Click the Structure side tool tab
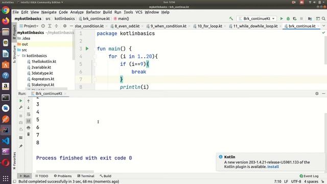This screenshot has height=184, width=327. pyautogui.click(x=14, y=54)
